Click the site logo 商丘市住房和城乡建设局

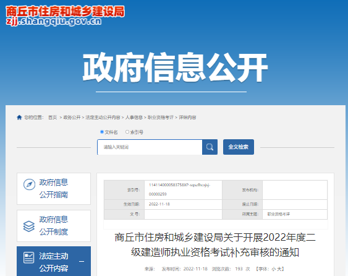[65, 15]
